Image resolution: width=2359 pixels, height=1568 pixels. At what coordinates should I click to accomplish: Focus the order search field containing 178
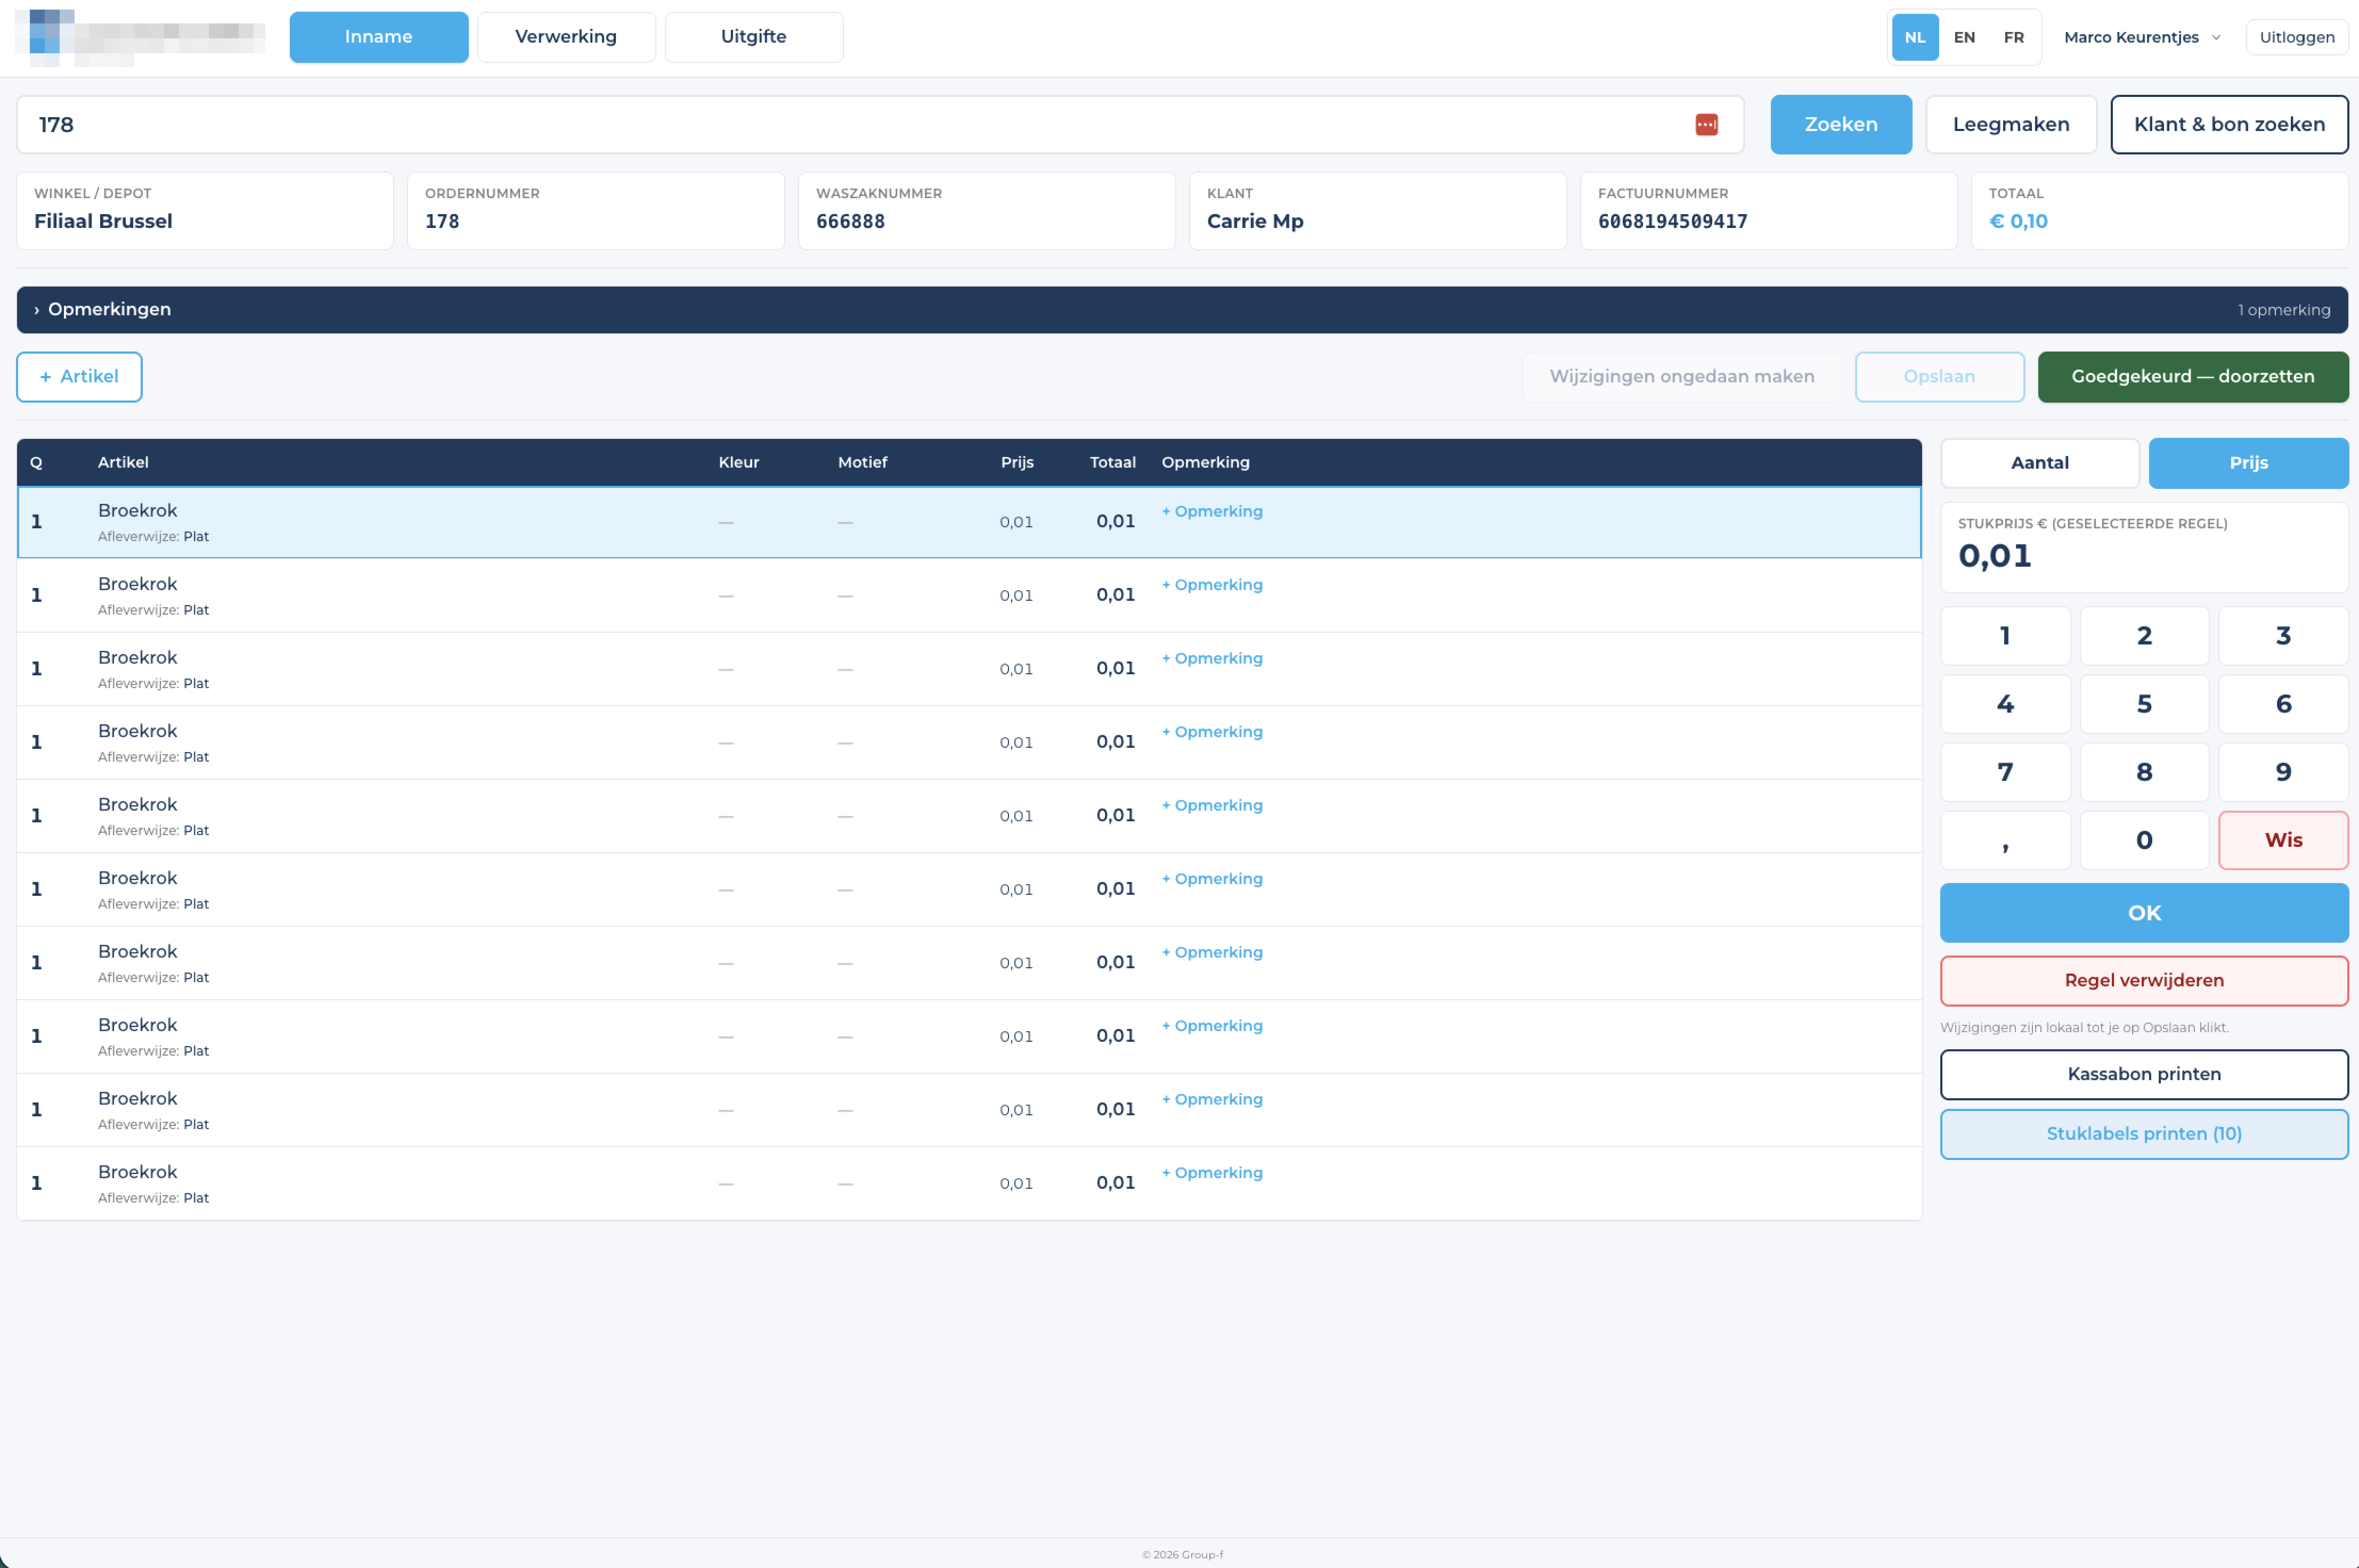tap(880, 124)
